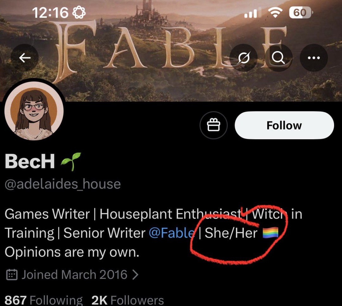342x306 pixels.
Task: Tap the back arrow button
Action: click(x=25, y=57)
